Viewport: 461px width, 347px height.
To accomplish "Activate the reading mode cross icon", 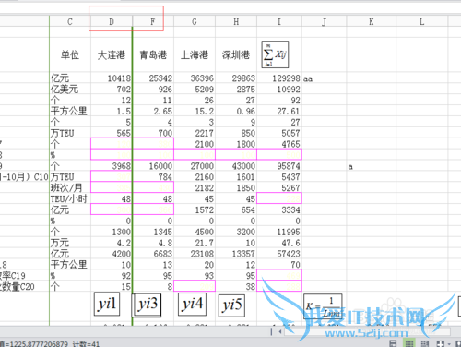I will [x=441, y=343].
